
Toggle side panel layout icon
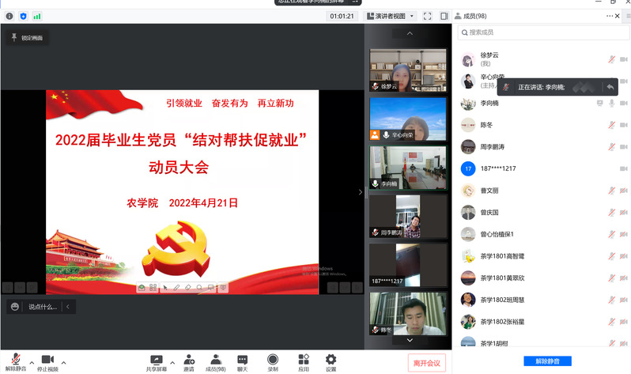444,16
